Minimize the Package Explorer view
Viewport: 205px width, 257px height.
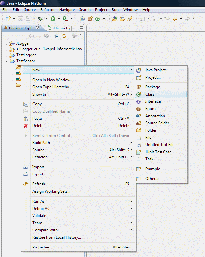(76, 26)
